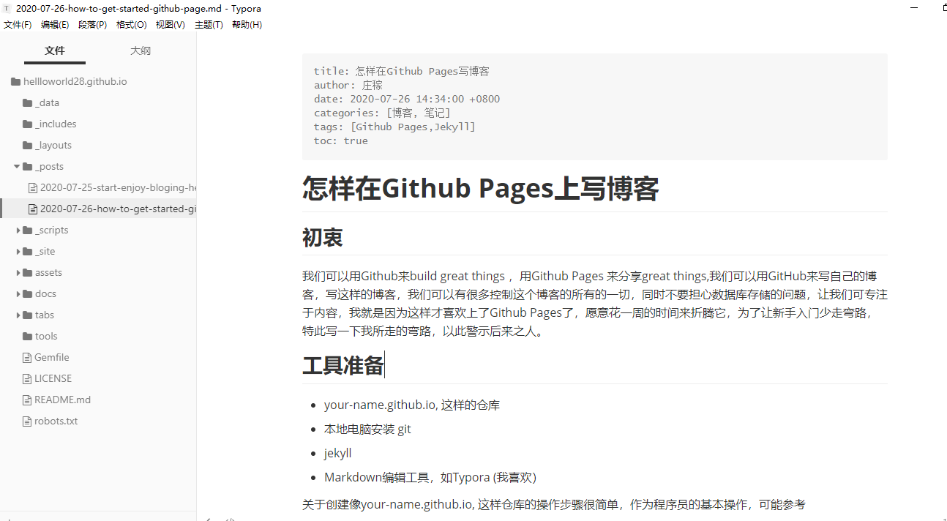Expand the _site folder arrow

tap(18, 252)
